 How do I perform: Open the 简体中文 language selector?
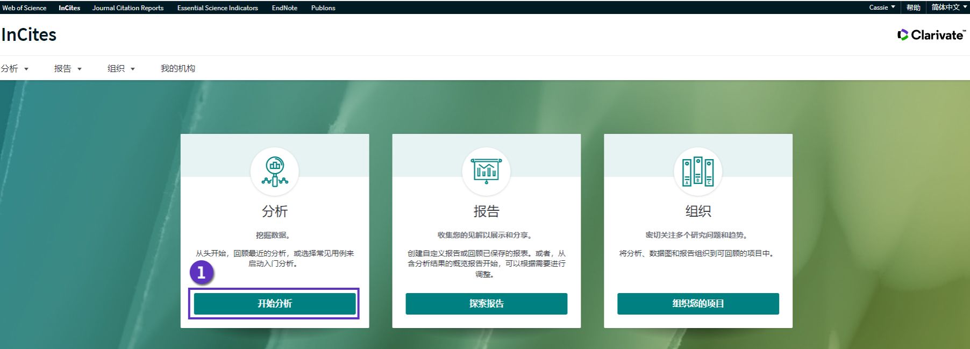(x=949, y=8)
